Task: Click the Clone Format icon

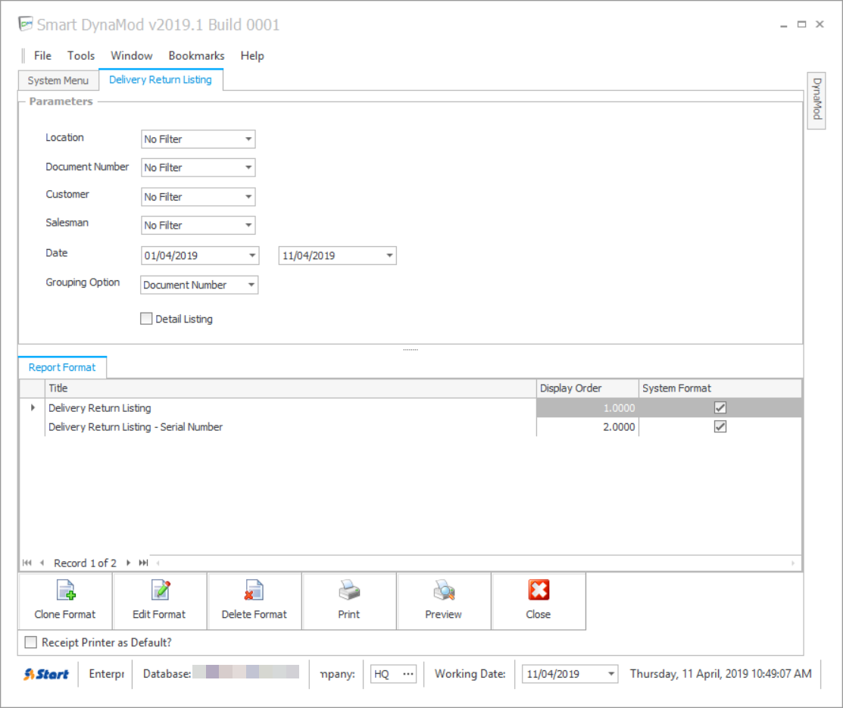Action: 66,590
